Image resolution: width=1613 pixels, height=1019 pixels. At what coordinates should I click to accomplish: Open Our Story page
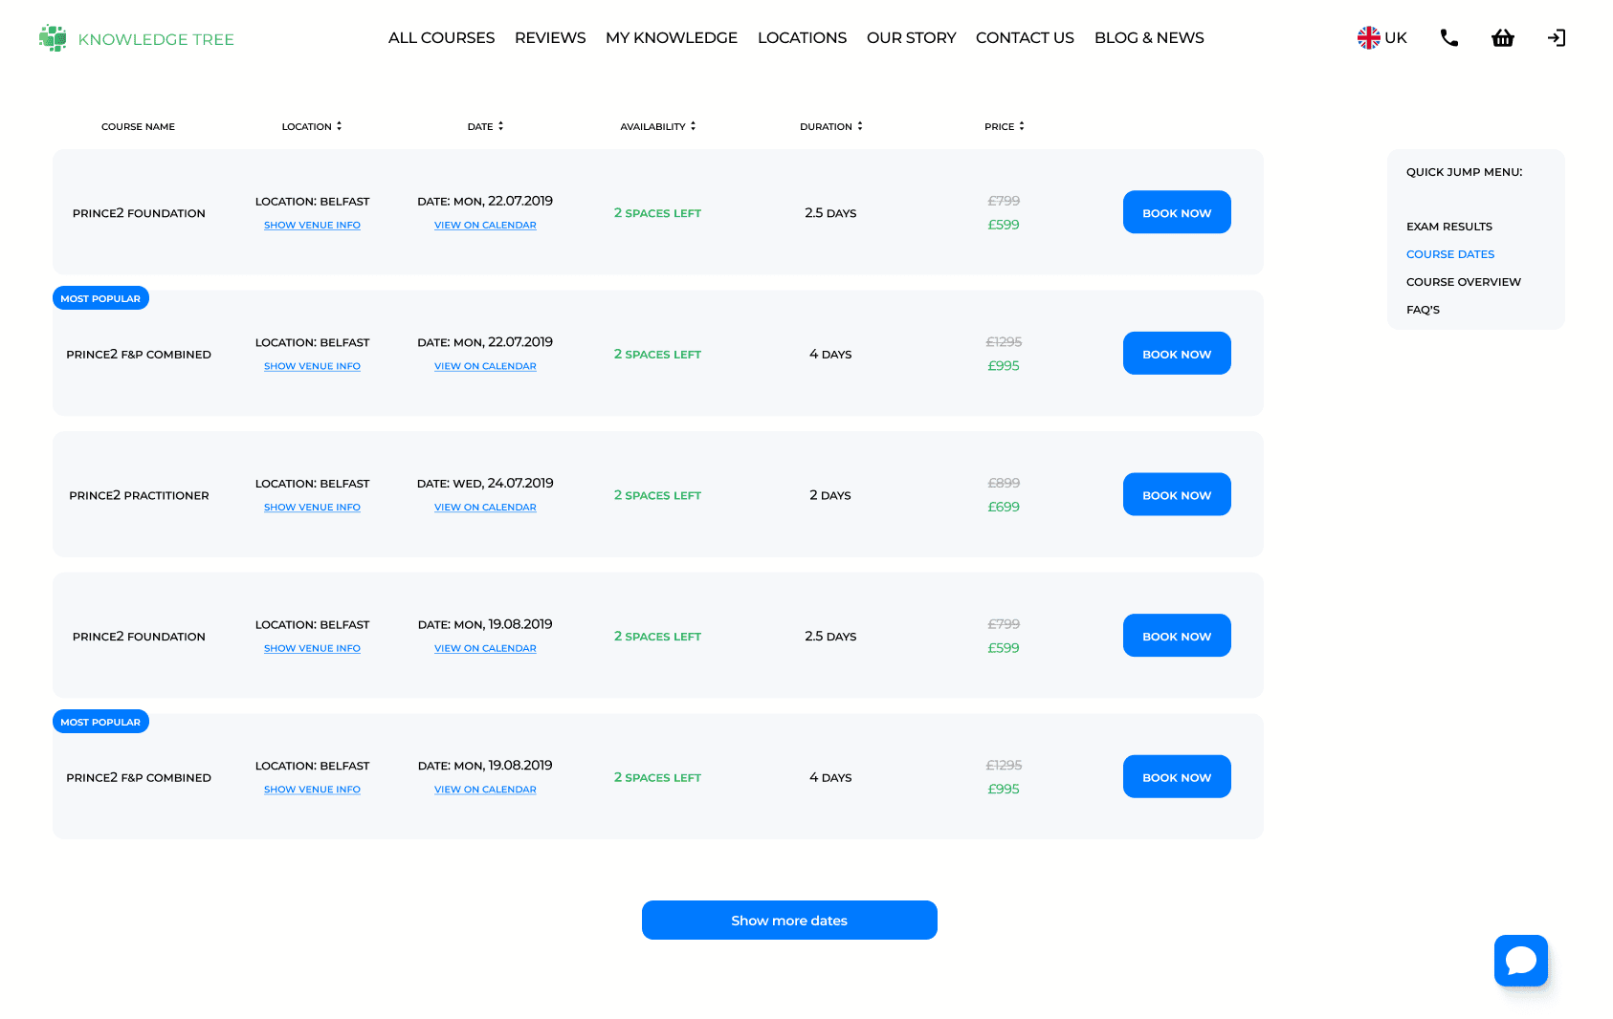tap(912, 38)
